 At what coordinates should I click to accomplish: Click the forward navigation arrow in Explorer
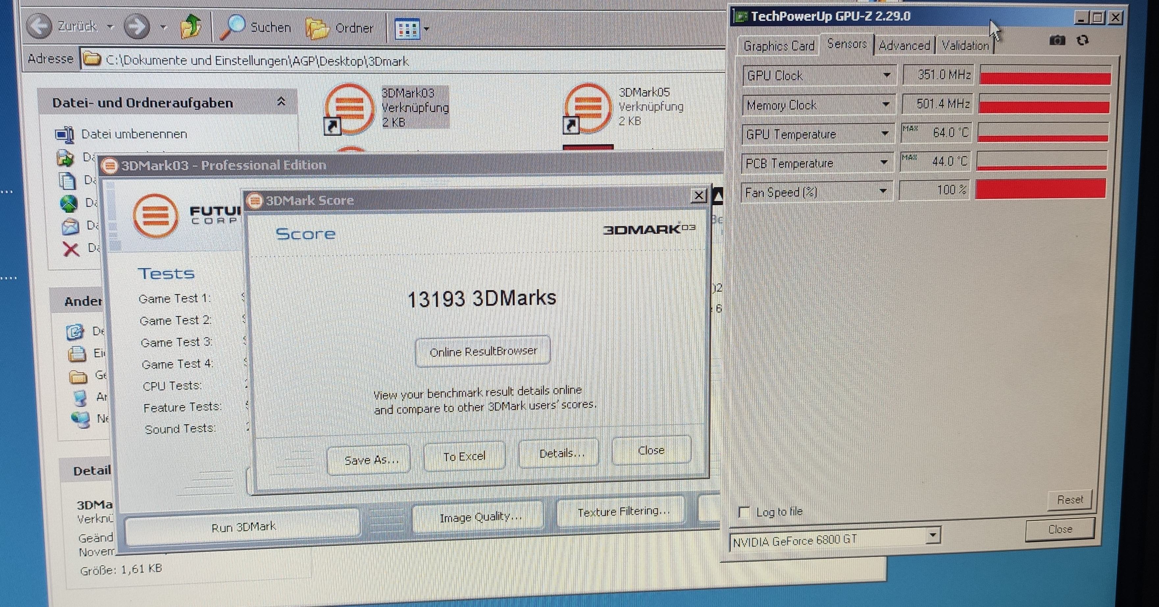(x=137, y=26)
